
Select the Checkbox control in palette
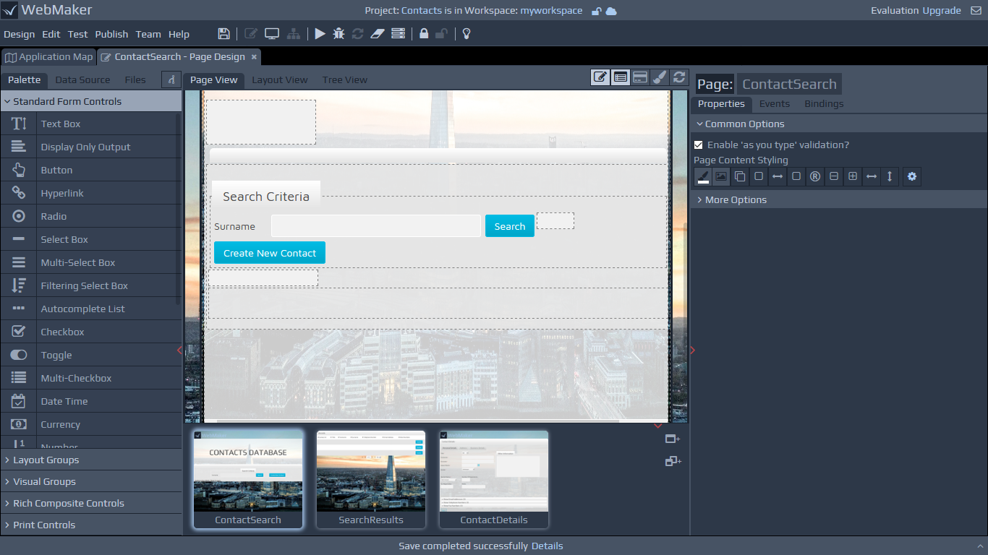pyautogui.click(x=91, y=332)
